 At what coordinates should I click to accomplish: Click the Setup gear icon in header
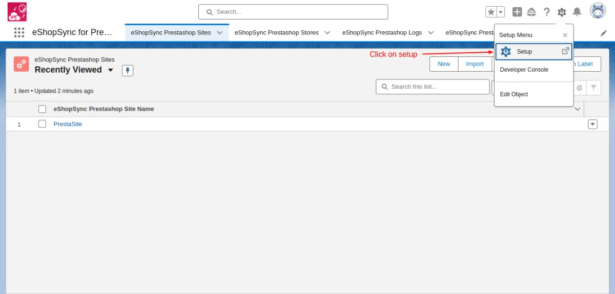(562, 12)
